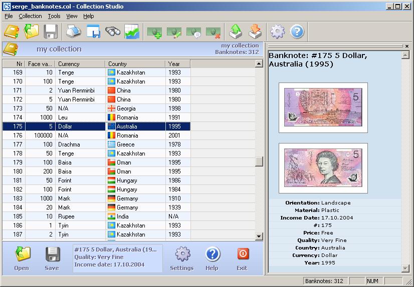Image resolution: width=414 pixels, height=287 pixels.
Task: Open the Collection menu
Action: 30,16
